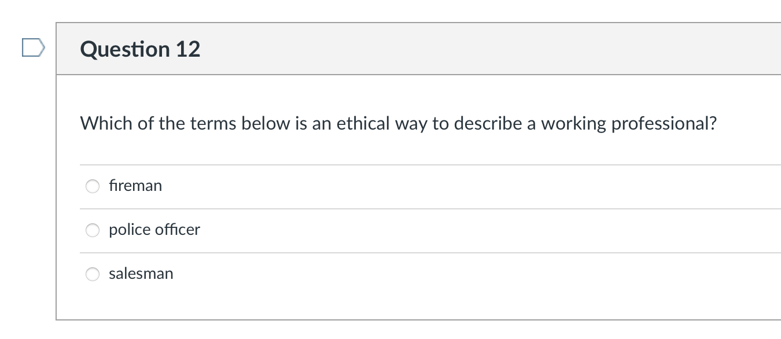
Task: Click the fireman answer label text
Action: tap(135, 186)
